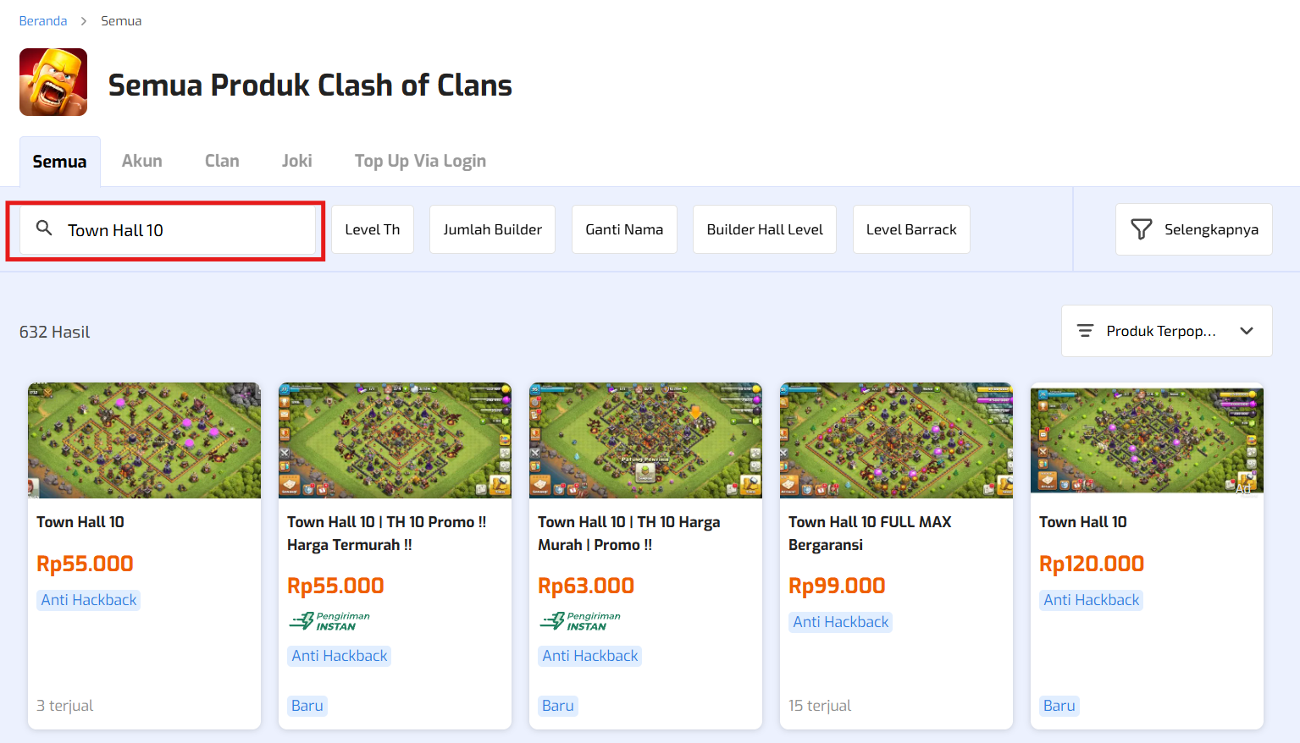This screenshot has height=743, width=1300.
Task: Open the Level Th filter
Action: (x=373, y=229)
